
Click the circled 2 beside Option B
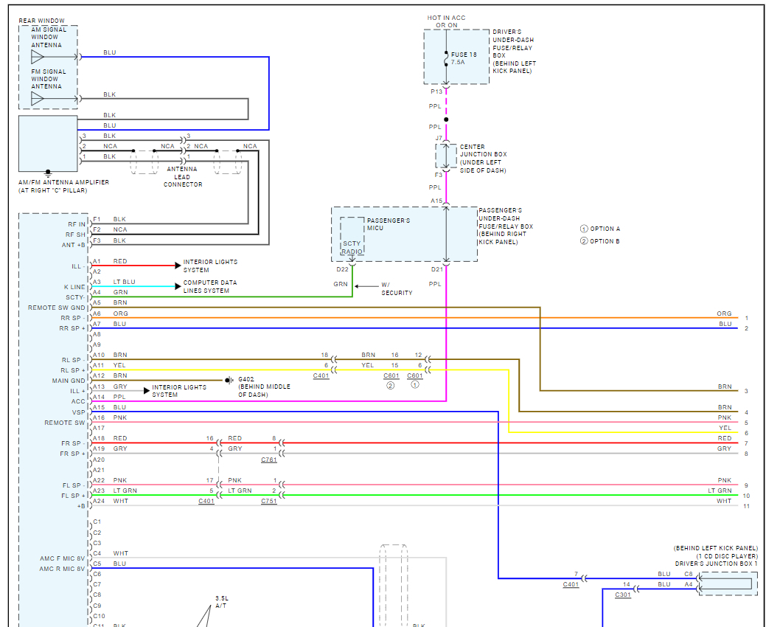(x=584, y=241)
